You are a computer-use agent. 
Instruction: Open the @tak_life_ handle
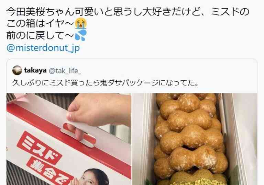tap(65, 71)
